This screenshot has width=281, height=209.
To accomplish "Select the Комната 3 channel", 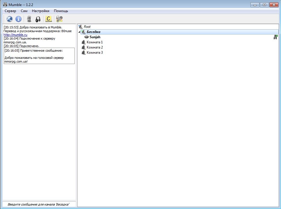I will pos(95,53).
